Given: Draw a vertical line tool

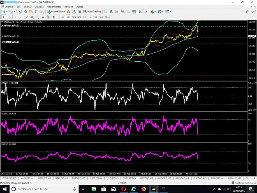Looking at the screenshot, I should pyautogui.click(x=16, y=17).
